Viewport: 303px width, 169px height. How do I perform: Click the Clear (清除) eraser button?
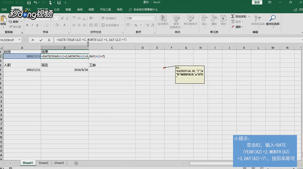pyautogui.click(x=236, y=27)
